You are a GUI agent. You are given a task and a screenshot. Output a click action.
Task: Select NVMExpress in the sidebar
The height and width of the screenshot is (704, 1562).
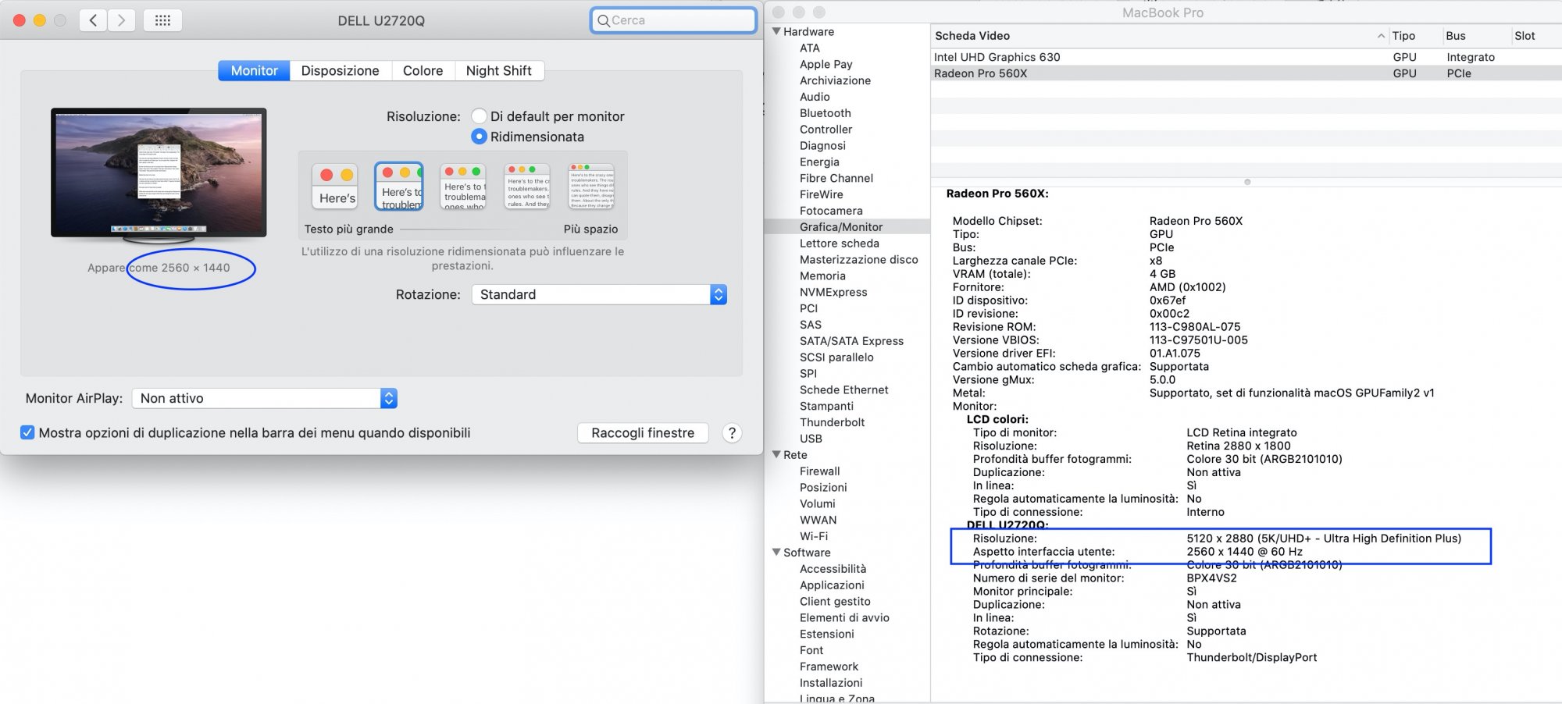pos(833,293)
